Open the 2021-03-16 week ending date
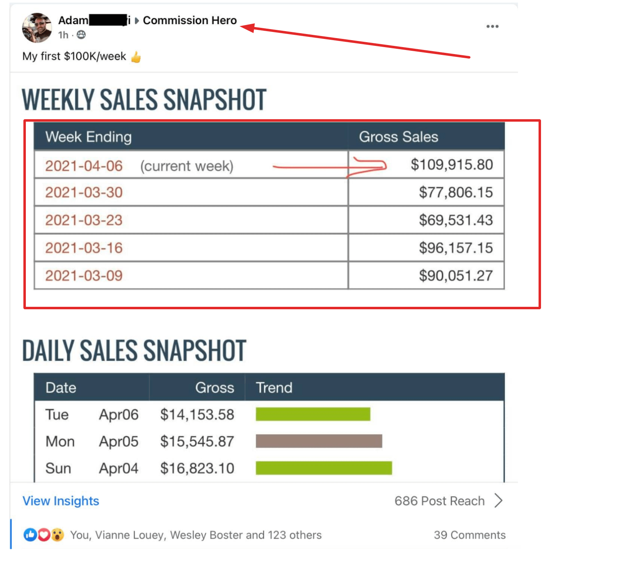 coord(84,248)
